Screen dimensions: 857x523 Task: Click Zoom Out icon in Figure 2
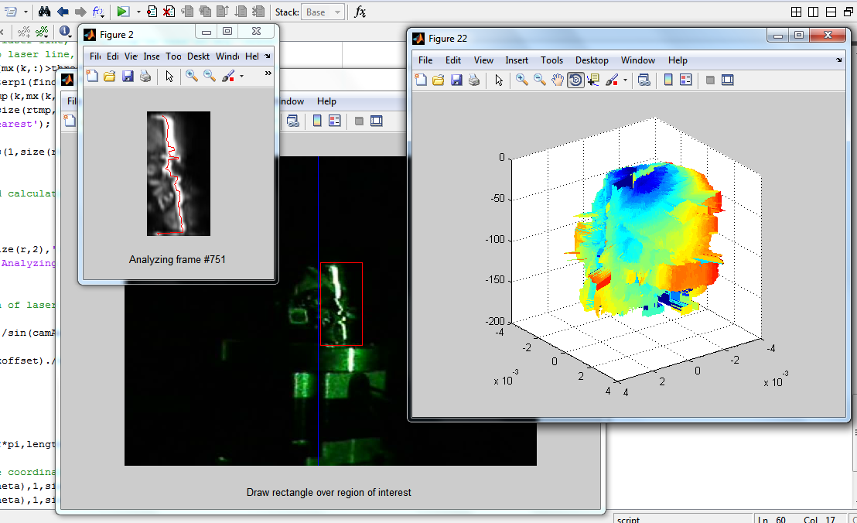[x=209, y=76]
